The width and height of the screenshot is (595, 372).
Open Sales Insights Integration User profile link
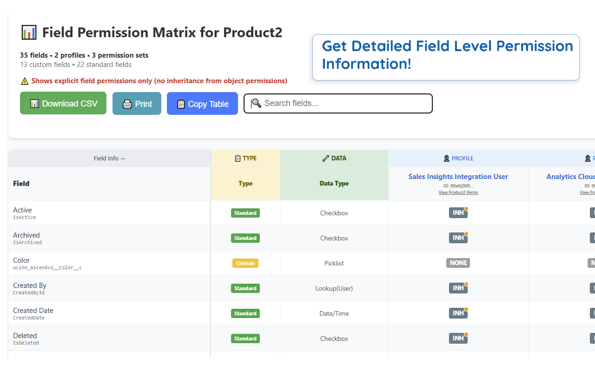[458, 177]
